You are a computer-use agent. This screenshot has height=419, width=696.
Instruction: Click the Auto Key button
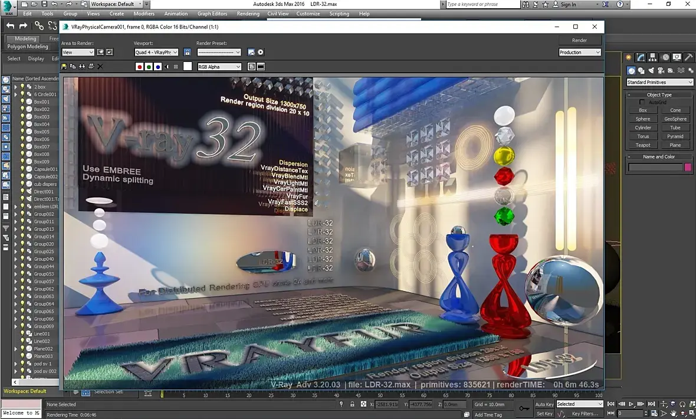(544, 404)
